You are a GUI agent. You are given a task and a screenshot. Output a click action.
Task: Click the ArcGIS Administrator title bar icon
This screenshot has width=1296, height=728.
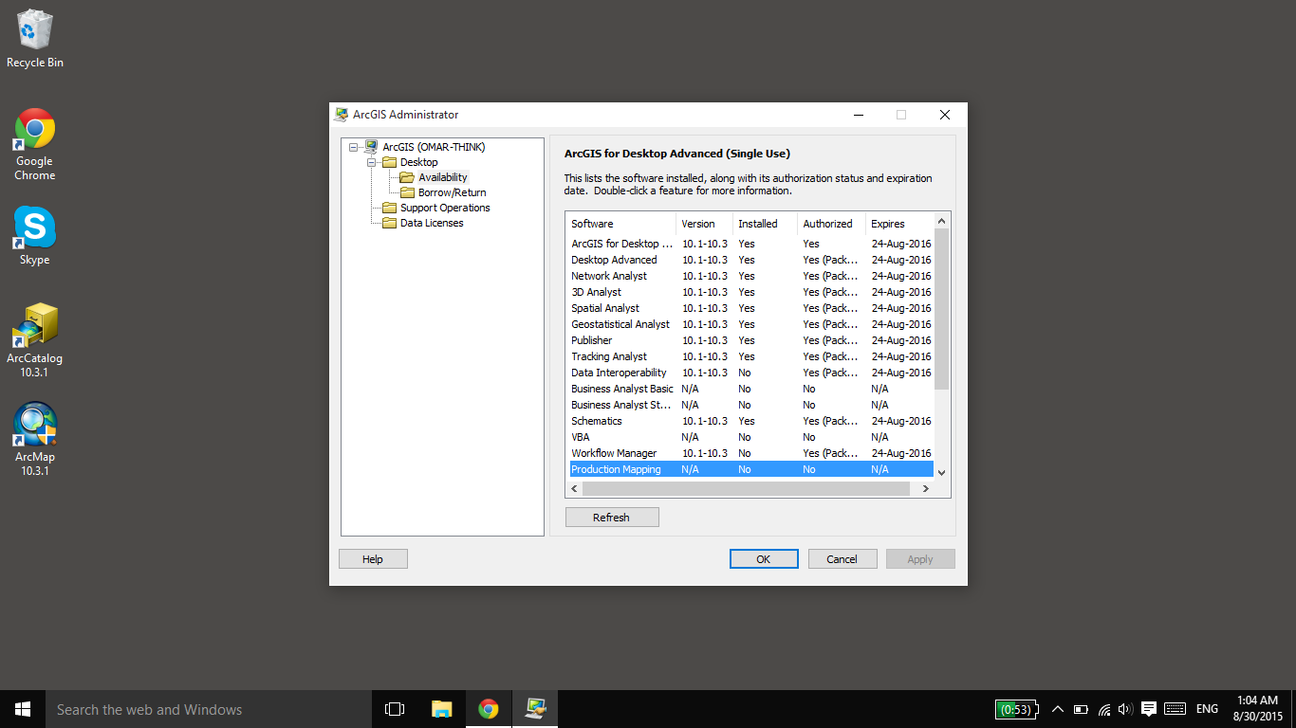(x=342, y=115)
